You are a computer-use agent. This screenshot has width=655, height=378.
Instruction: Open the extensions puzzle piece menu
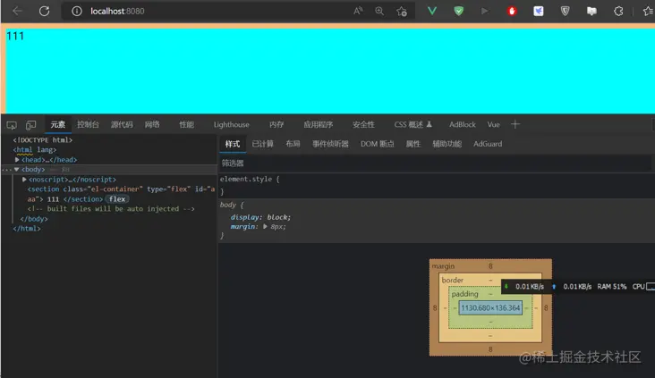(x=618, y=11)
